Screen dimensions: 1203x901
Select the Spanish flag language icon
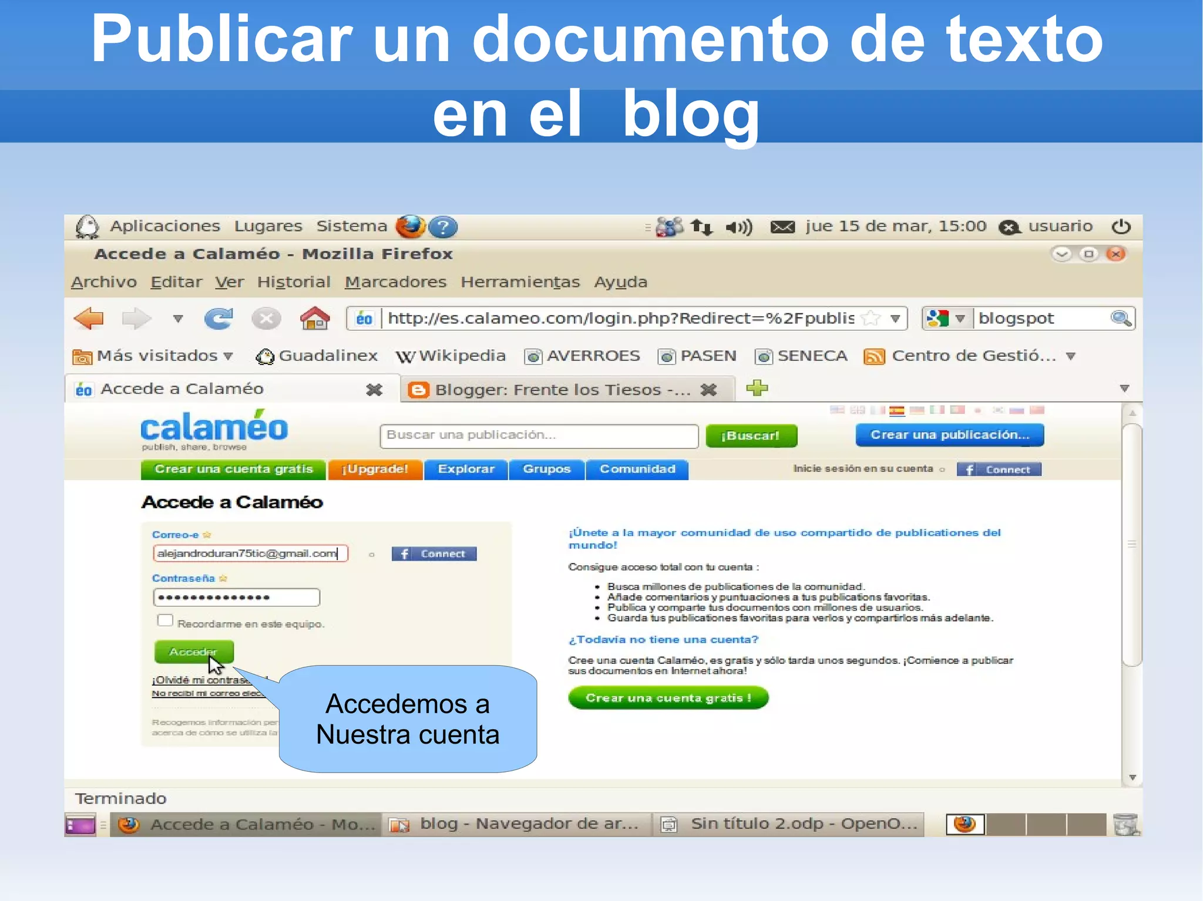coord(897,410)
